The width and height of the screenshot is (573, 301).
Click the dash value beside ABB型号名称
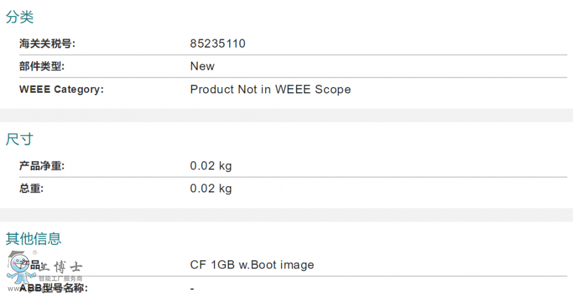tap(192, 288)
